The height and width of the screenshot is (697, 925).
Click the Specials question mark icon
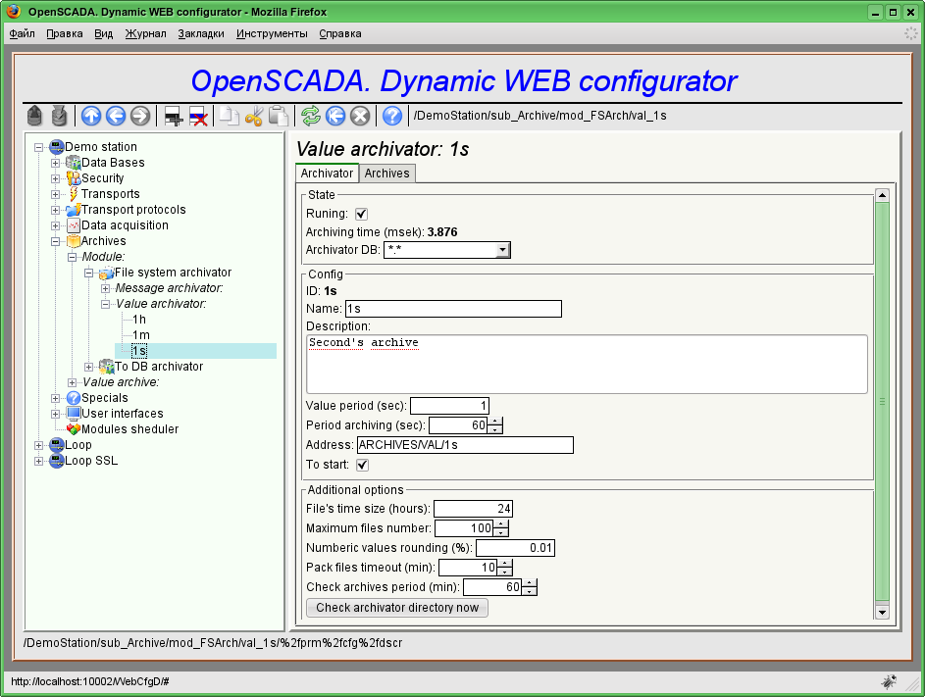coord(74,398)
